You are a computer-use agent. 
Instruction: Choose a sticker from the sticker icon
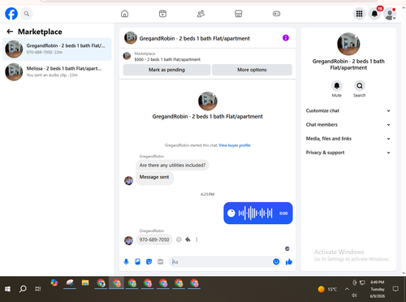click(149, 261)
